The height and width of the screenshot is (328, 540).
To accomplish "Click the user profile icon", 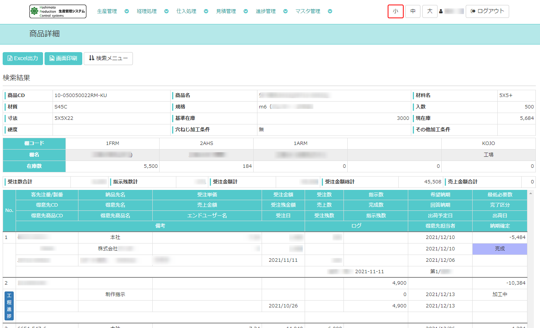I will point(441,11).
